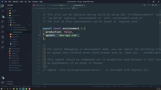Open environment.staging.ts in the explorer
The height and width of the screenshot is (90, 161).
[20, 30]
